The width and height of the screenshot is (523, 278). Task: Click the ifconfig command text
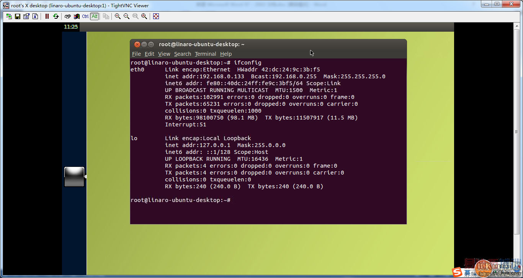(x=248, y=63)
